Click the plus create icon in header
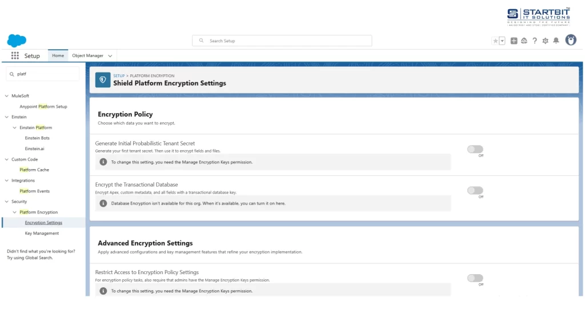585x329 pixels. 514,41
